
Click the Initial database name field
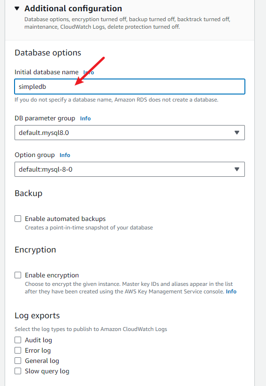pyautogui.click(x=129, y=87)
